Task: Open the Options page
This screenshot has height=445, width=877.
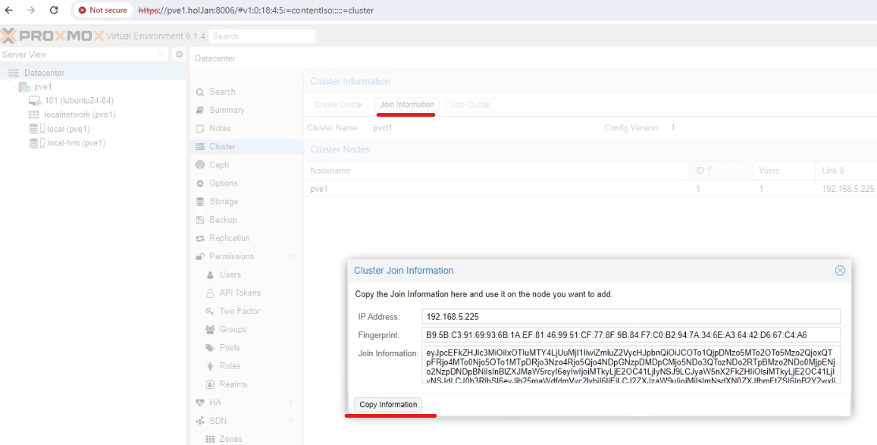Action: click(x=223, y=183)
